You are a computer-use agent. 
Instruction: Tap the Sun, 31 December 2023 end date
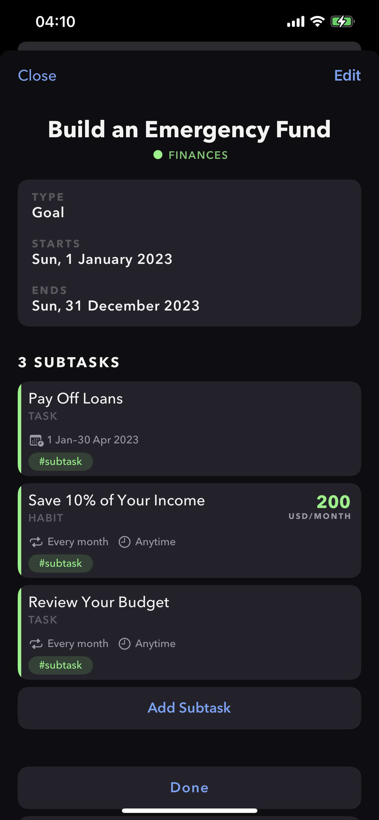click(x=116, y=306)
